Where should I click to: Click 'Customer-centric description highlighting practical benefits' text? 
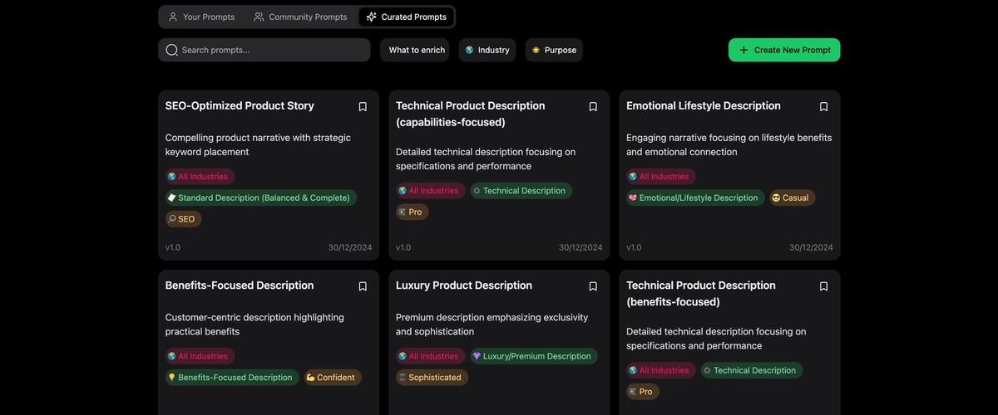(x=254, y=325)
